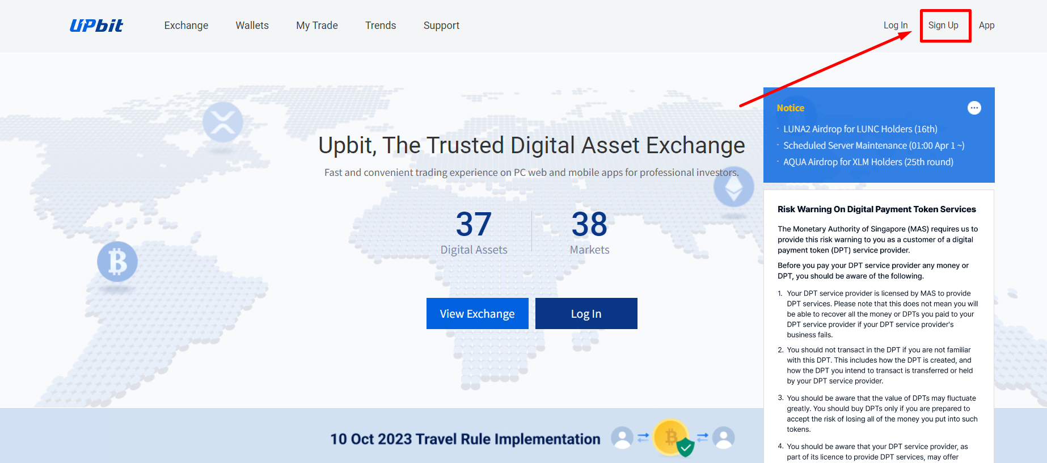Click the Notice heading
Viewport: 1047px width, 463px height.
[x=790, y=108]
